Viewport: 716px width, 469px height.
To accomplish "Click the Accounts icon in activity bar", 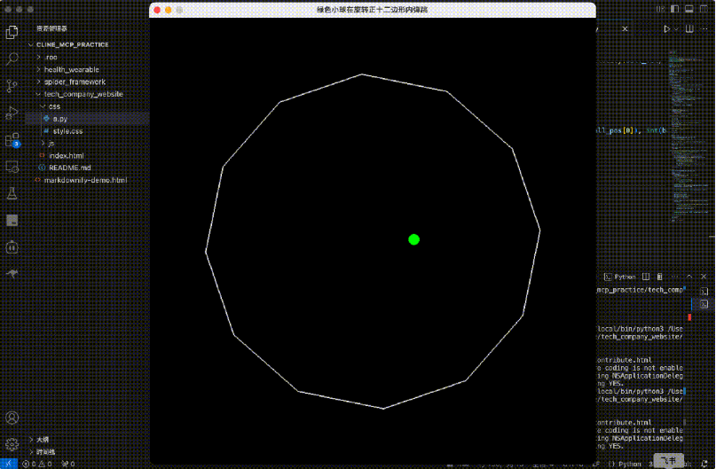I will point(12,417).
